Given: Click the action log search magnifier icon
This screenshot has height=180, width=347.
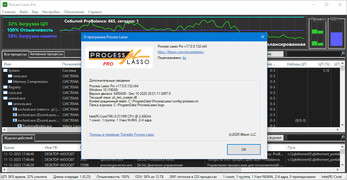Looking at the screenshot, I should [x=342, y=138].
